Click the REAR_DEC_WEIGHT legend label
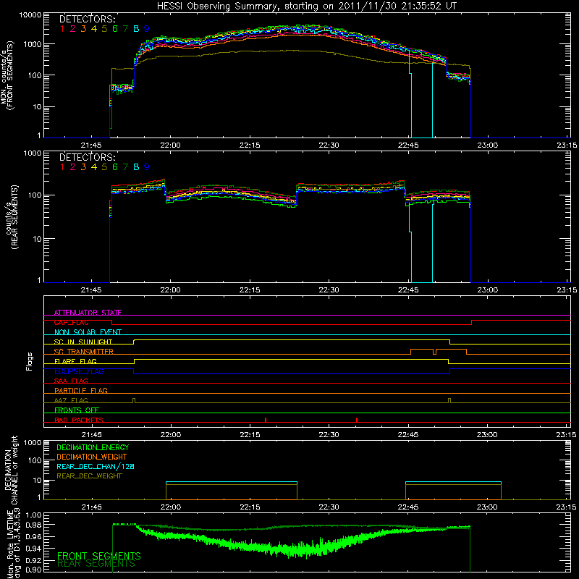579x579 pixels. (89, 476)
